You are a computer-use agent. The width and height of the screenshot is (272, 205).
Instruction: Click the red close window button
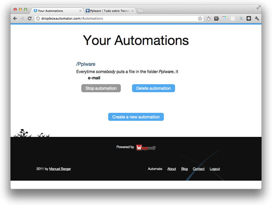coord(15,10)
